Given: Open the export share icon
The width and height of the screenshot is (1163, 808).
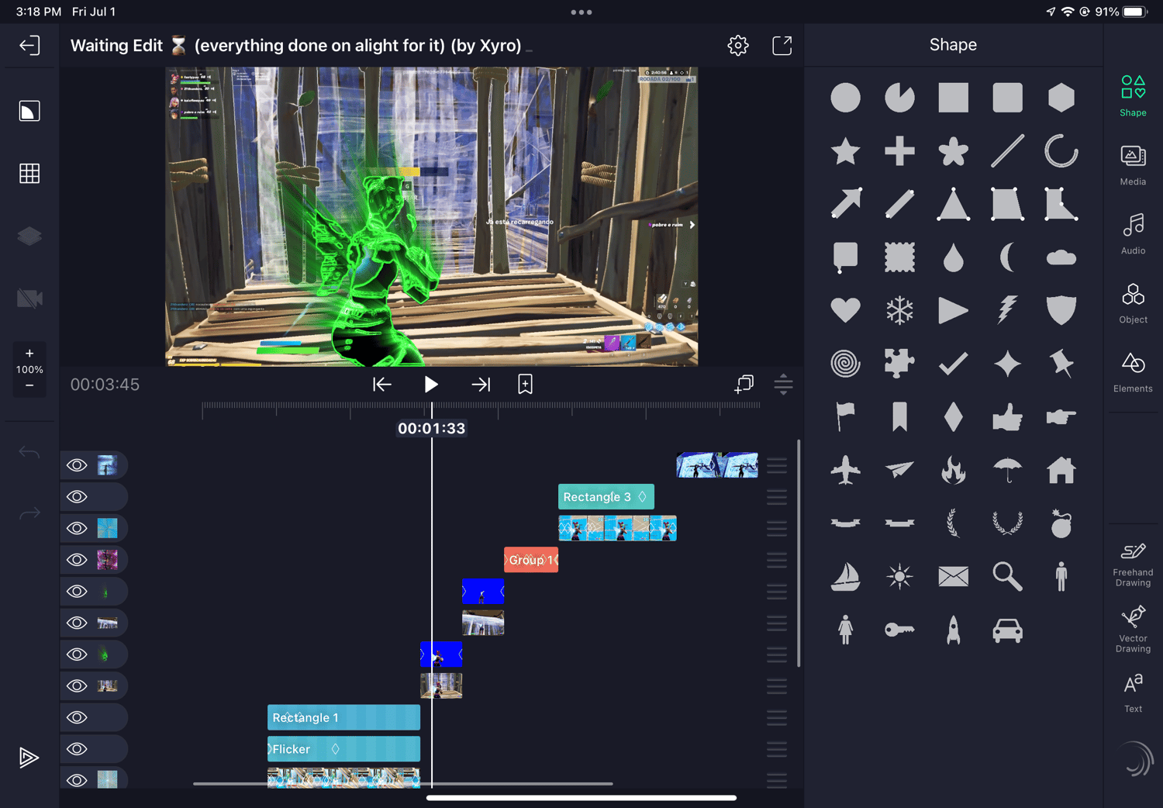Looking at the screenshot, I should (782, 46).
